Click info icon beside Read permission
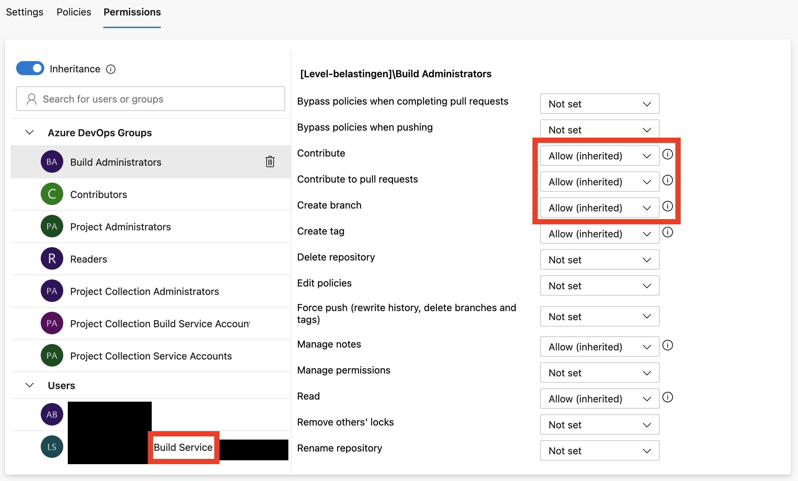798x481 pixels. click(667, 397)
